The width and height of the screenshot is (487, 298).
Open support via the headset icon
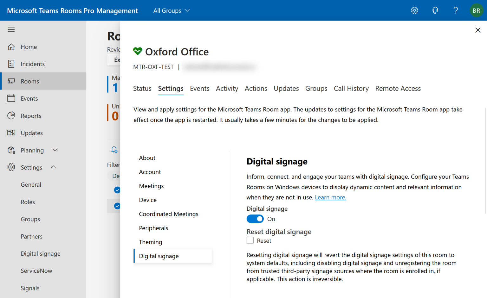[x=435, y=10]
